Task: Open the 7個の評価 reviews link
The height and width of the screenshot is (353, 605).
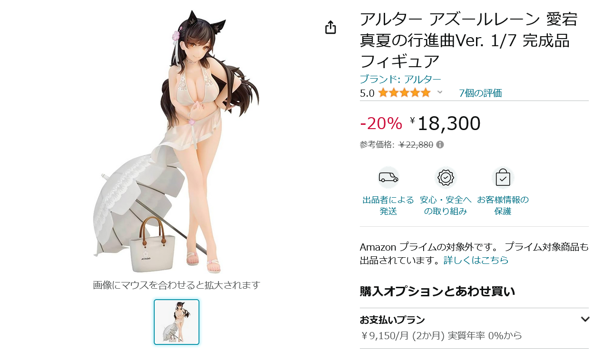Action: (x=480, y=93)
